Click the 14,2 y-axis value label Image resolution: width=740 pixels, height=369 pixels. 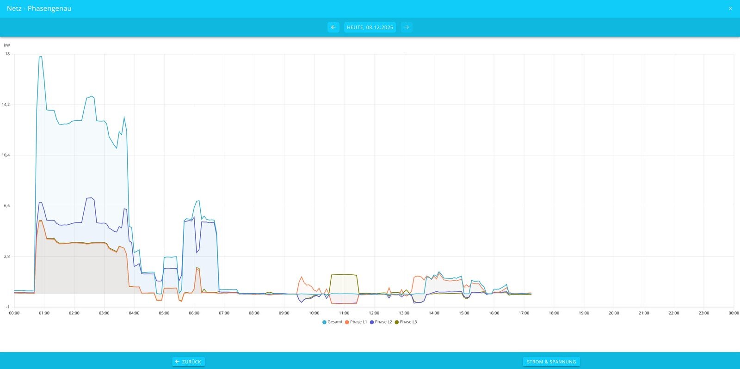pos(6,105)
